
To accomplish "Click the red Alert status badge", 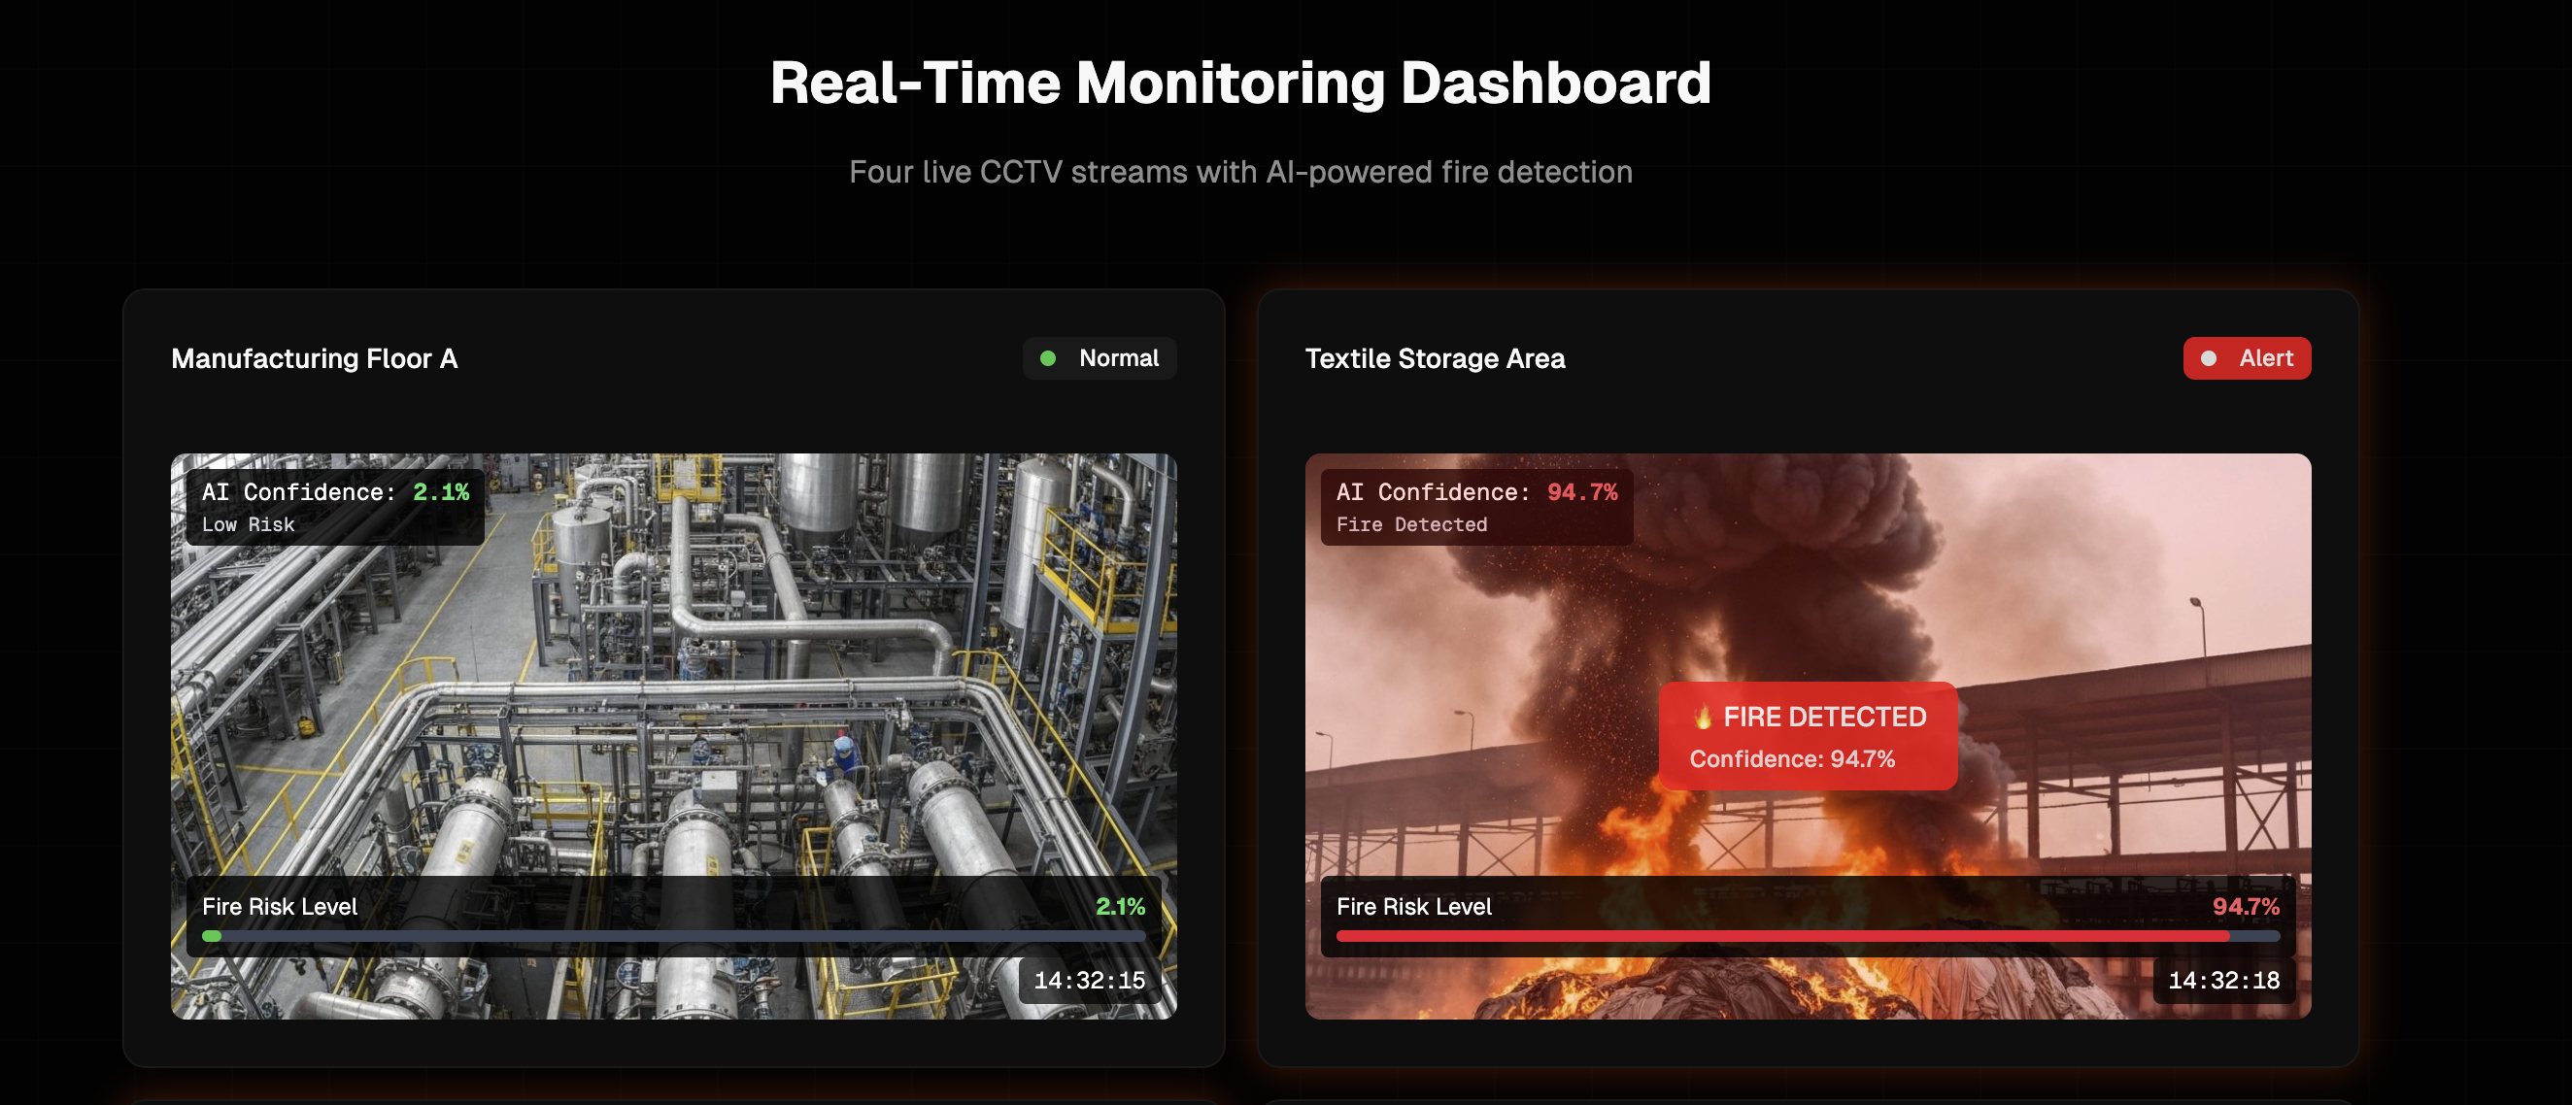I will pyautogui.click(x=2247, y=358).
